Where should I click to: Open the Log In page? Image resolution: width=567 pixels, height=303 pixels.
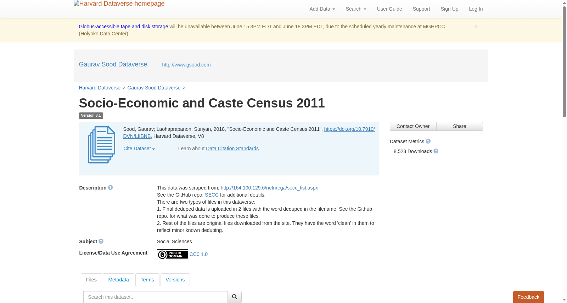tap(476, 9)
